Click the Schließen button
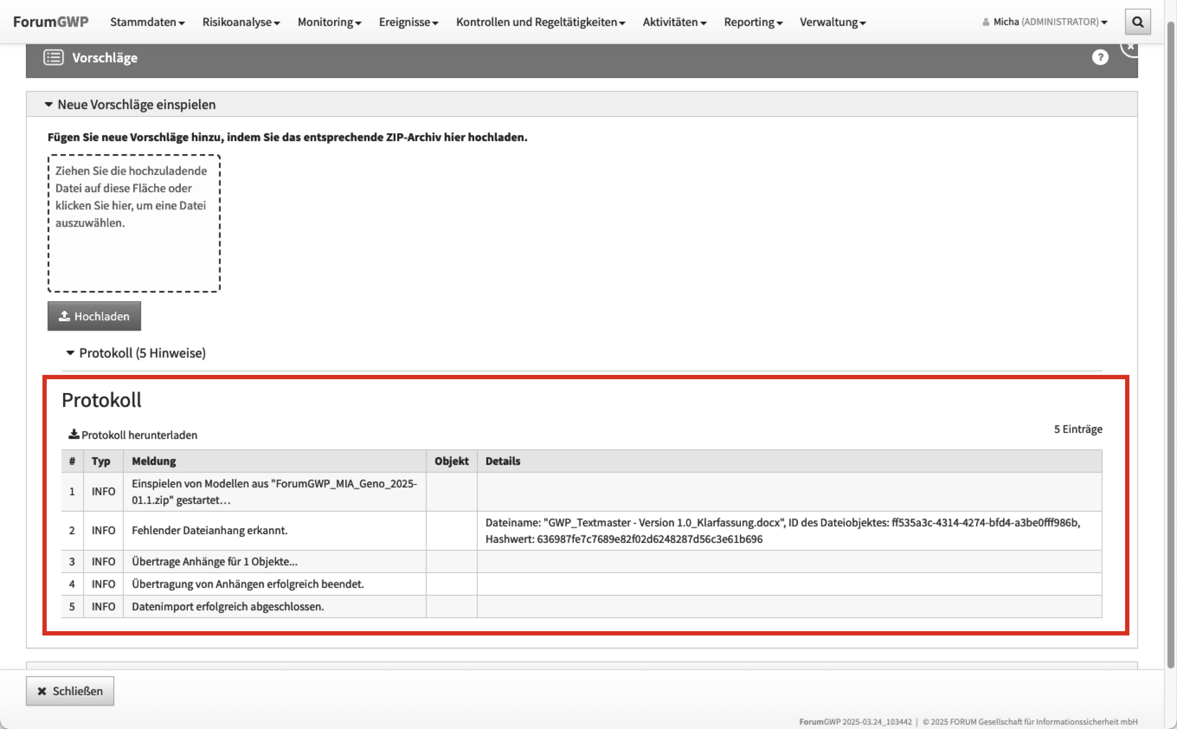The image size is (1177, 729). coord(70,691)
